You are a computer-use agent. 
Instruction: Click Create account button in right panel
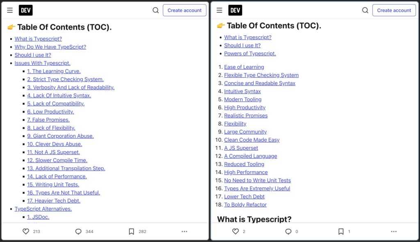point(394,10)
